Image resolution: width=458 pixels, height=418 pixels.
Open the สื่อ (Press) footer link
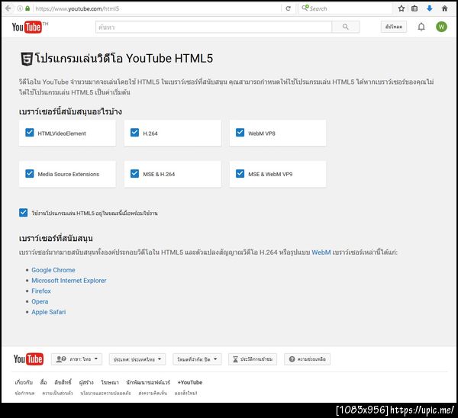[44, 382]
